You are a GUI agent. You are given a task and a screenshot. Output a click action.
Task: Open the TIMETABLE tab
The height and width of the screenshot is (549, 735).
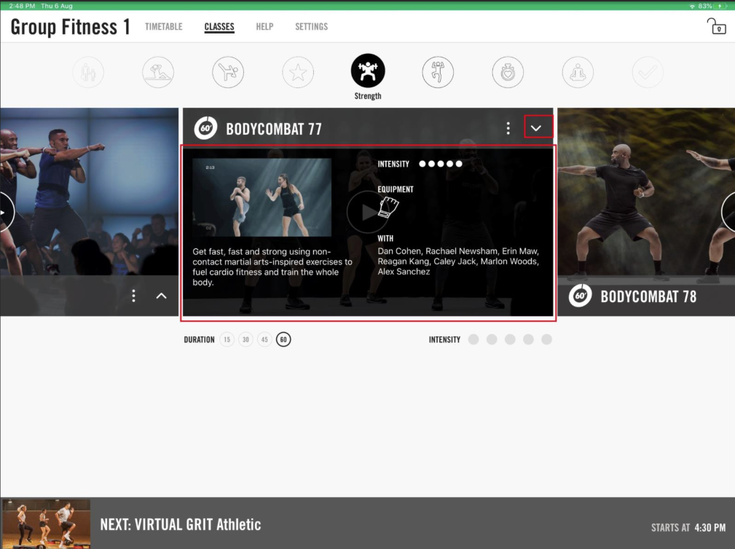tap(164, 27)
